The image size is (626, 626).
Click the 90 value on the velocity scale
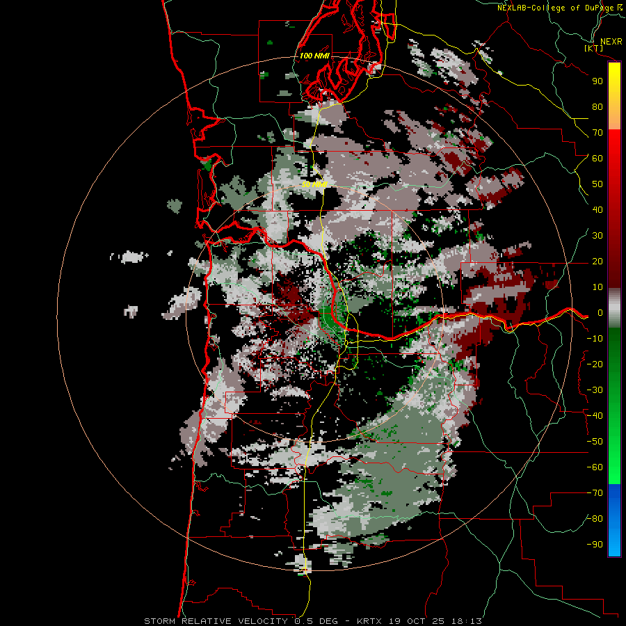(x=597, y=81)
